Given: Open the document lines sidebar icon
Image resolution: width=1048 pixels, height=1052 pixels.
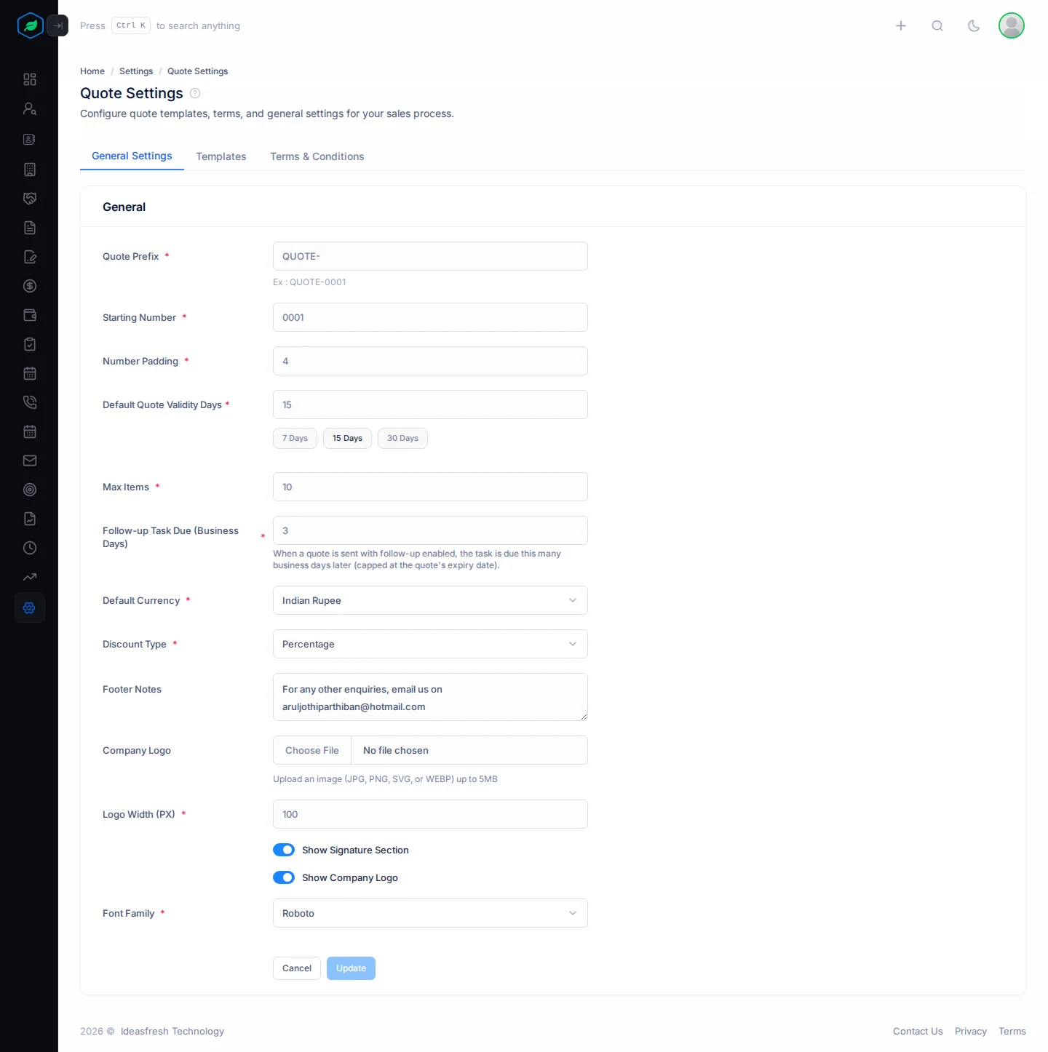Looking at the screenshot, I should [30, 228].
